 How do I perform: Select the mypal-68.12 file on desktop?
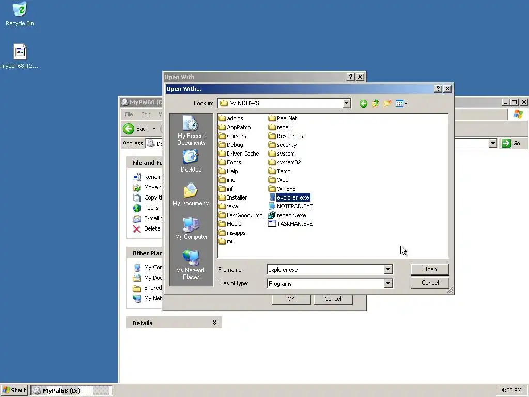pos(20,56)
